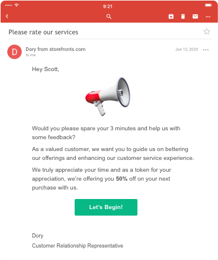Tap the "Customer Relationship Representative" signature line
Viewport: 218px width, 260px height.
(78, 246)
